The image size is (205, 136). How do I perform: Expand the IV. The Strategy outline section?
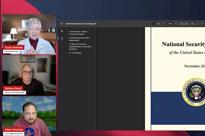pos(67,53)
